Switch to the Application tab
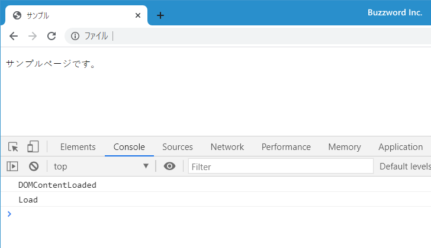Viewport: 431px width, 248px height. (x=400, y=147)
